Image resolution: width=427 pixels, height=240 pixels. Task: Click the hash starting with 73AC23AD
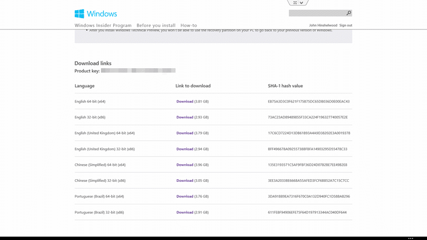tap(308, 117)
